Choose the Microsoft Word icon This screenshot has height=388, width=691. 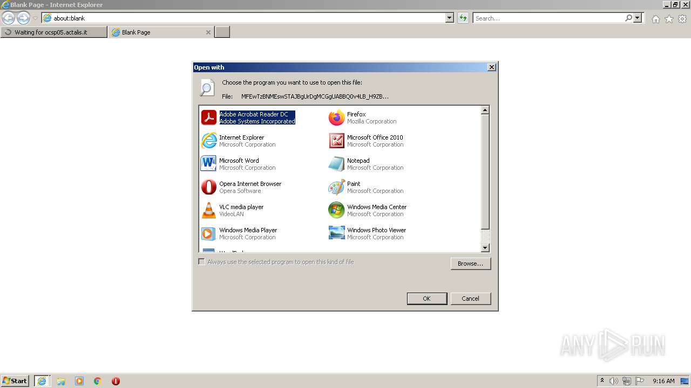pyautogui.click(x=208, y=163)
